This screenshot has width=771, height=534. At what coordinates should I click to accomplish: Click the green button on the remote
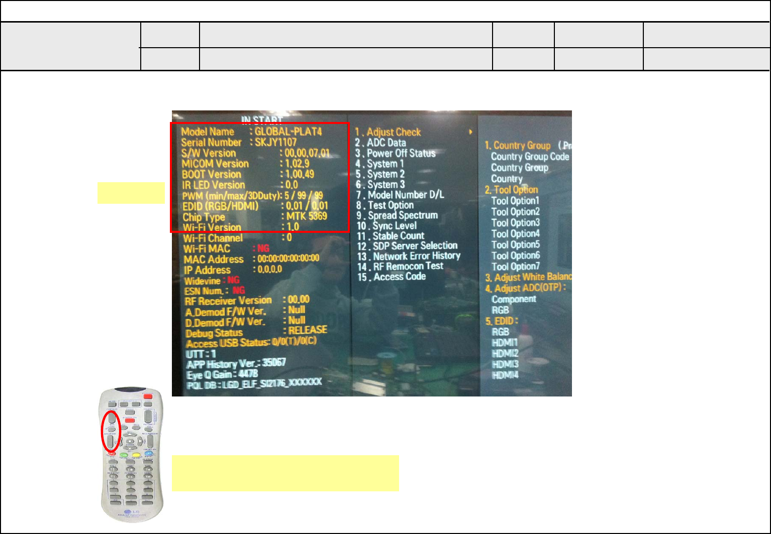point(124,455)
